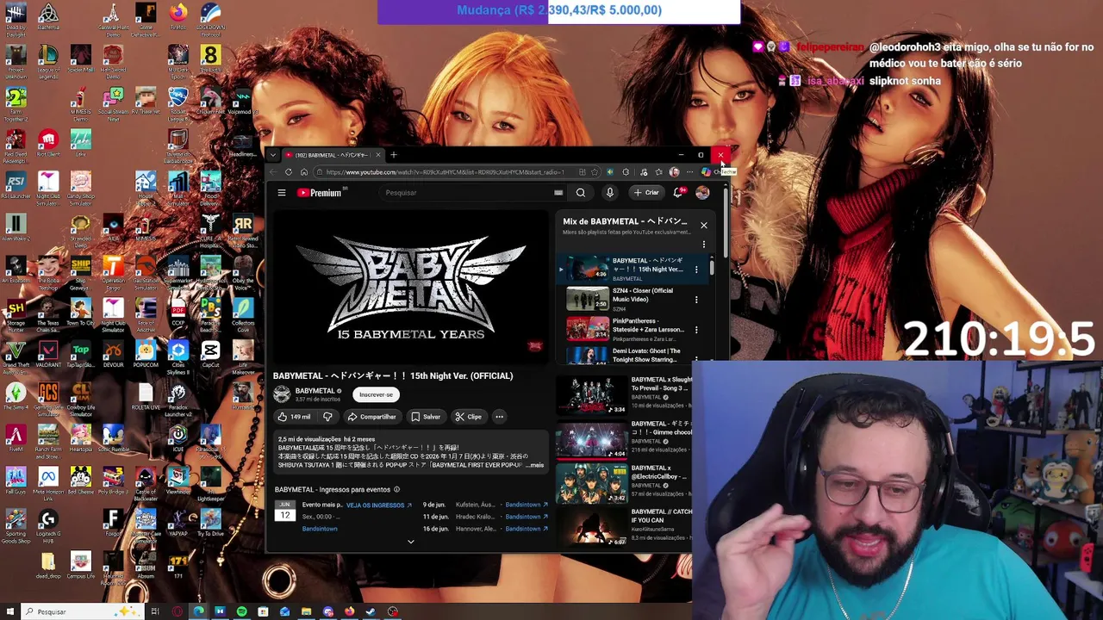
Task: Reload the page in the browser
Action: 289,172
